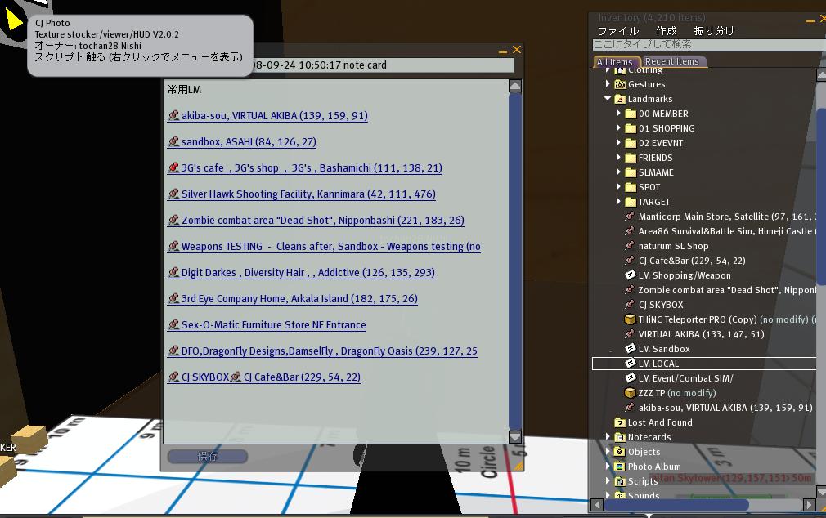Image resolution: width=826 pixels, height=518 pixels.
Task: Click the Silver Hawk Shooting Facility landmark icon
Action: pyautogui.click(x=173, y=194)
